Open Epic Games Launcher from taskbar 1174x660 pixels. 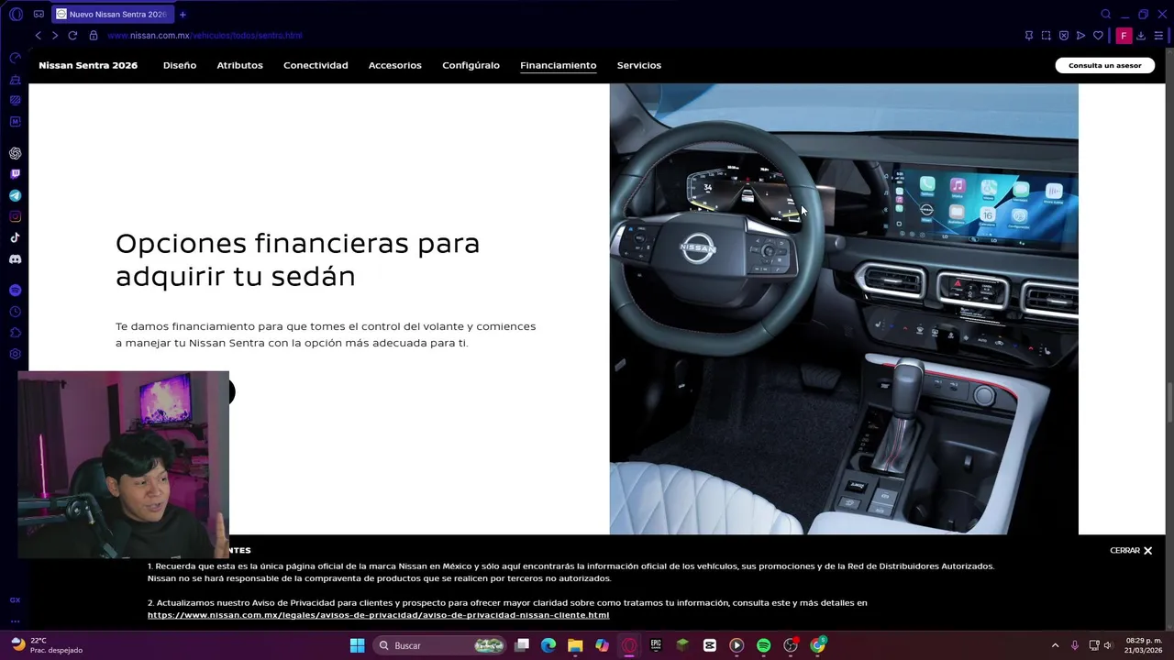coord(656,645)
